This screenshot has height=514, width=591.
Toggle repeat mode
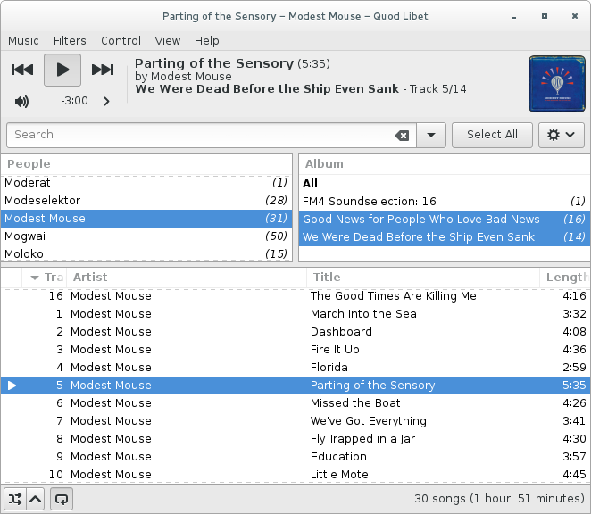click(x=62, y=499)
